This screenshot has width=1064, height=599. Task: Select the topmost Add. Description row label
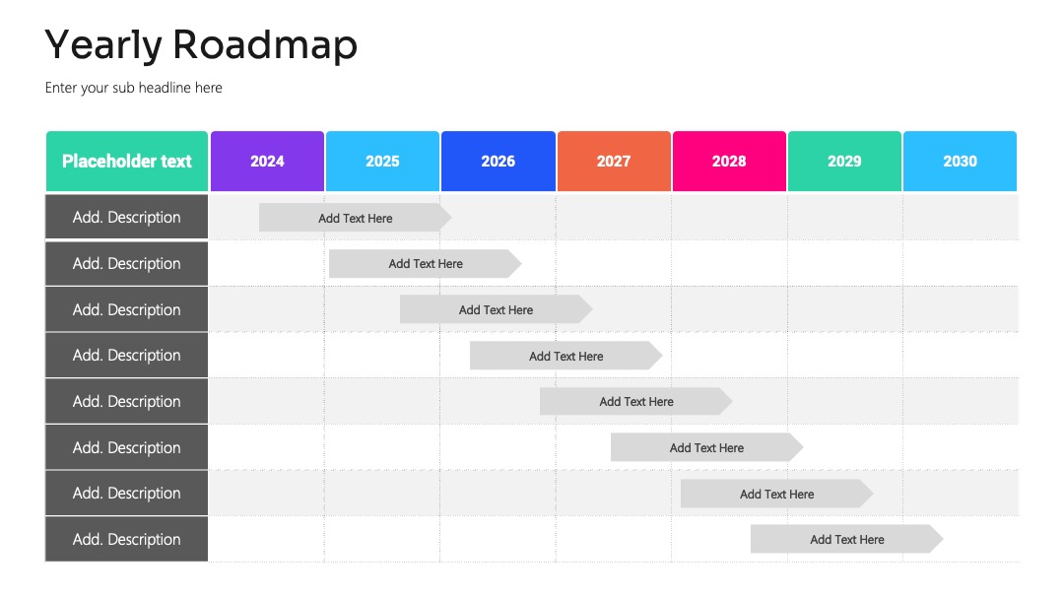pyautogui.click(x=127, y=217)
